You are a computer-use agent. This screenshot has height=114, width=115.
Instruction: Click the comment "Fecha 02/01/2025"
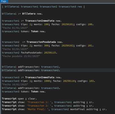pyautogui.click(x=15, y=49)
